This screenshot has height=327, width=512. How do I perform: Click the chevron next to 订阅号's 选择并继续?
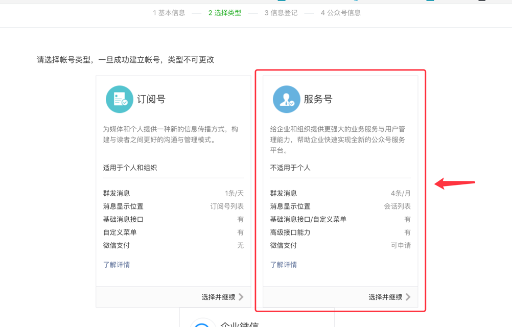[241, 297]
